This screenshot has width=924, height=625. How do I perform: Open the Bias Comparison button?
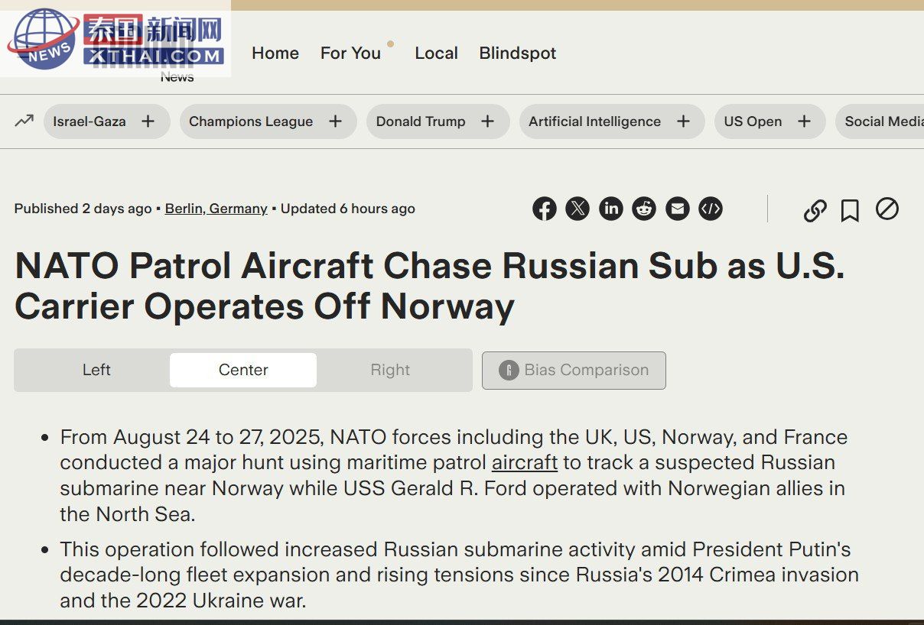pyautogui.click(x=574, y=371)
